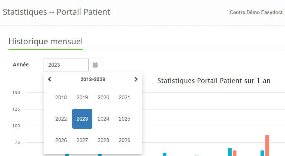Choose year 2029
This screenshot has width=285, height=156.
(125, 140)
